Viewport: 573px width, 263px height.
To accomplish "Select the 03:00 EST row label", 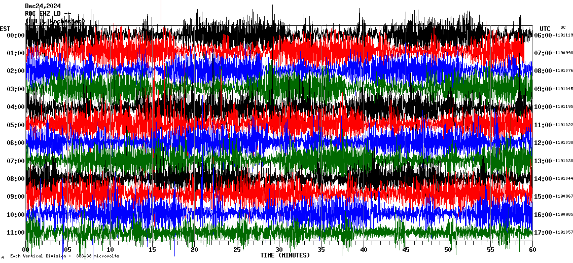I will (x=16, y=89).
